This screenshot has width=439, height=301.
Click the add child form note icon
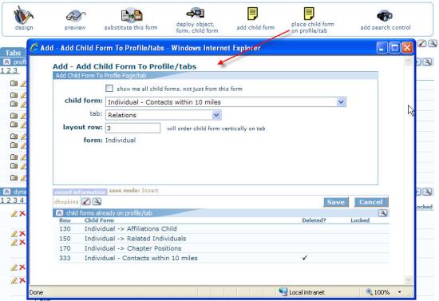click(252, 14)
